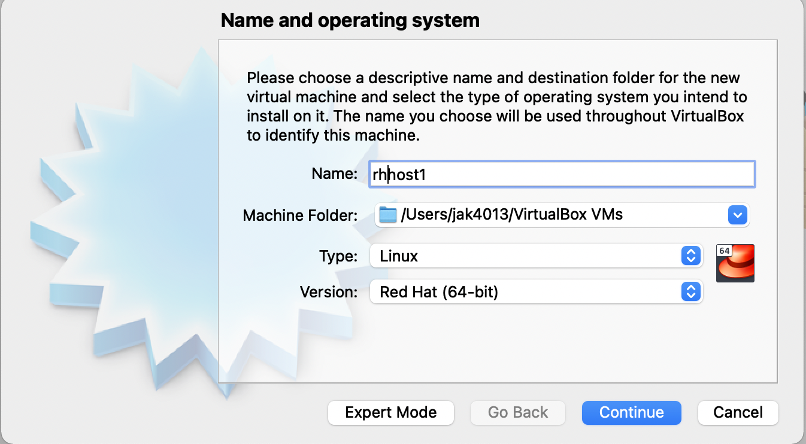Click the blue folder icon in Machine Folder
The width and height of the screenshot is (806, 444).
(x=388, y=214)
